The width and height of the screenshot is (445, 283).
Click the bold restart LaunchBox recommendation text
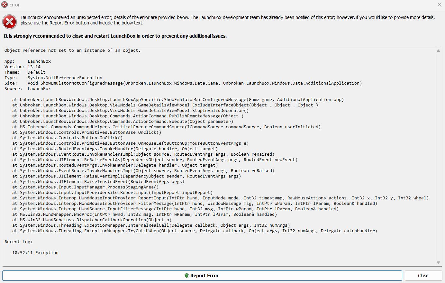(115, 36)
